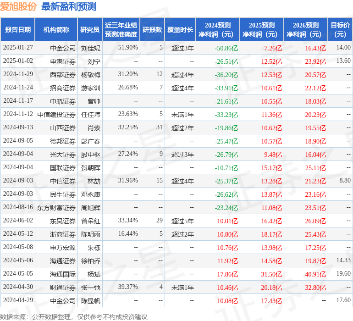Click 申港证券 institution name

[63, 61]
